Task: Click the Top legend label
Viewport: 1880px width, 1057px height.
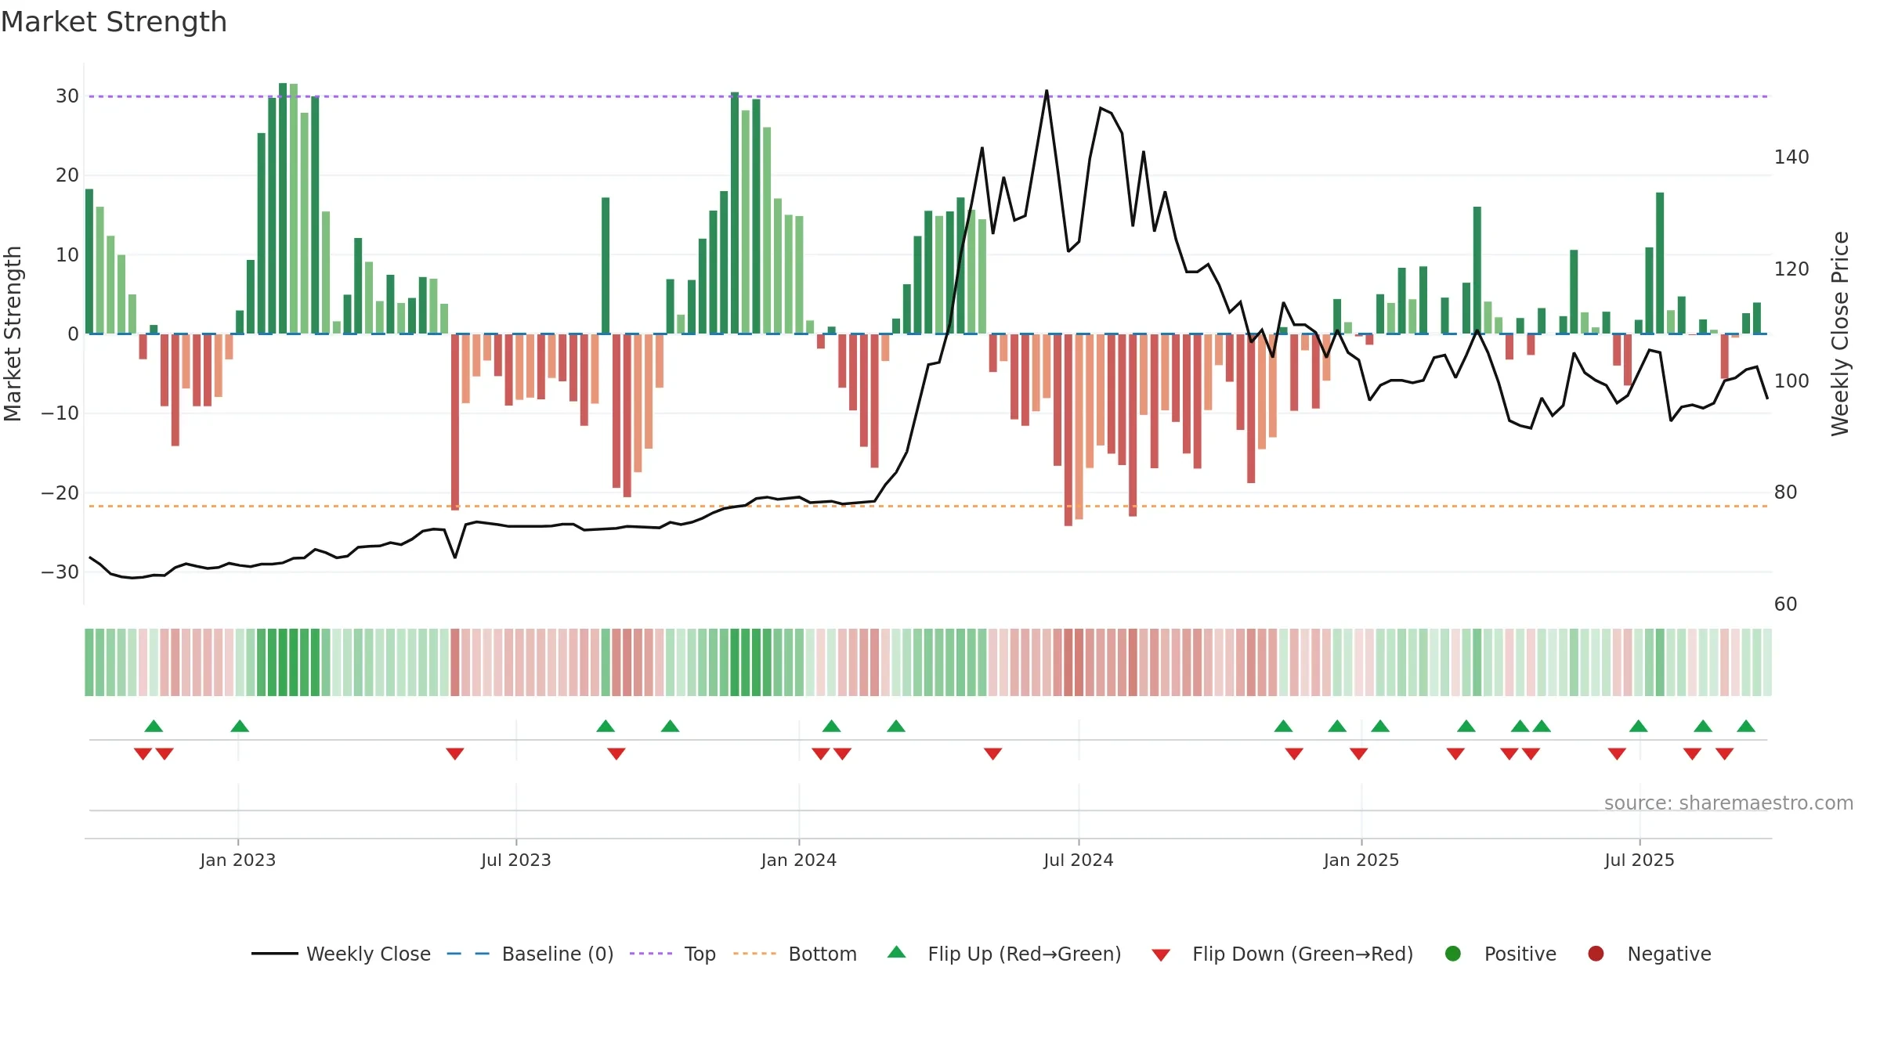Action: [x=700, y=954]
